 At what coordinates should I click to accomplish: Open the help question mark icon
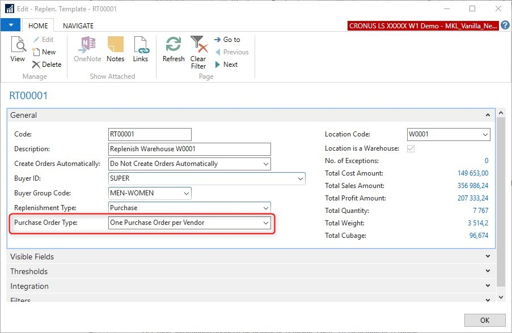coord(505,25)
